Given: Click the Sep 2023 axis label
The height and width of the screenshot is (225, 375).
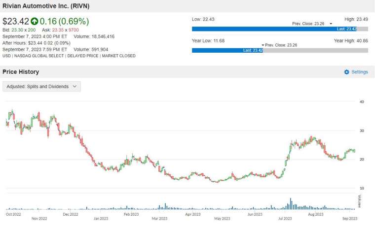Looking at the screenshot, I should (350, 219).
